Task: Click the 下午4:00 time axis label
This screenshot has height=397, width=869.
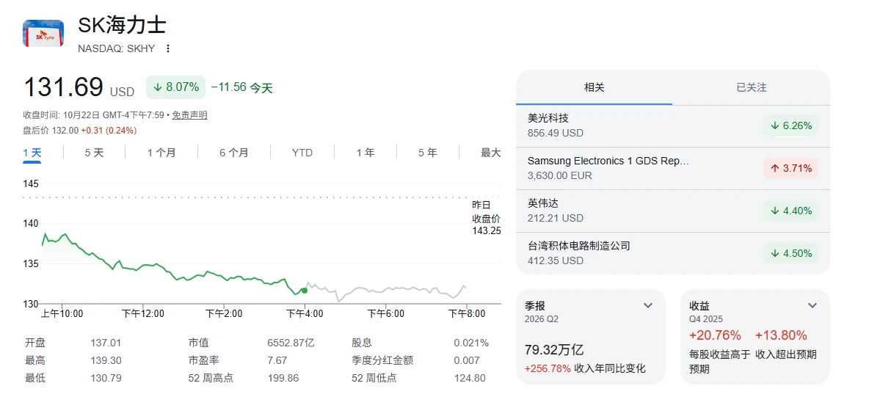Action: click(305, 314)
